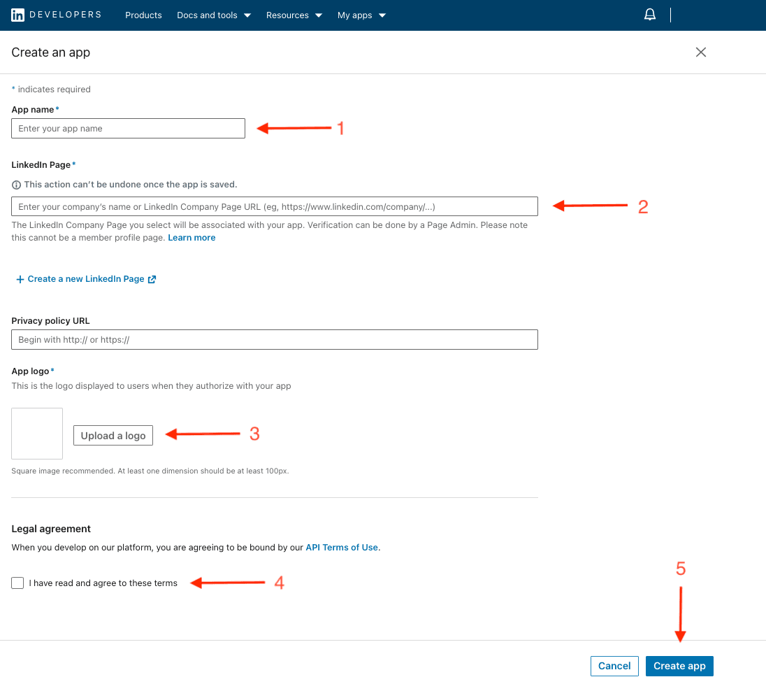Open the Learn more link
766x684 pixels.
click(x=191, y=237)
